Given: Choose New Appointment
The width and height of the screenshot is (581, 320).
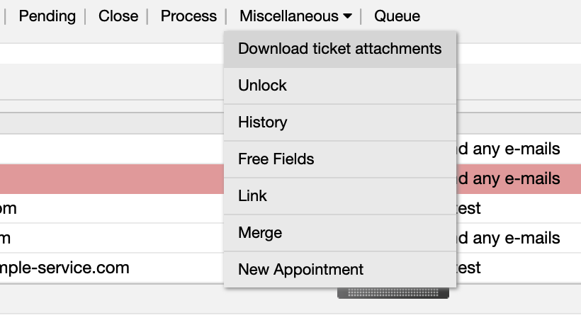Looking at the screenshot, I should 300,270.
